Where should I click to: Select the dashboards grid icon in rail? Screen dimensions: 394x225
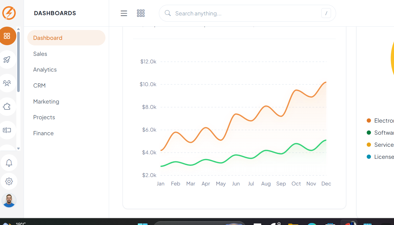click(7, 36)
